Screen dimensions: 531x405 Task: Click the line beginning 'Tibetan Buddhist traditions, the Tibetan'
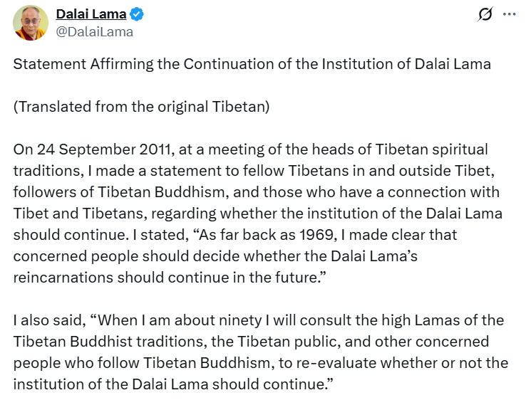click(x=252, y=342)
